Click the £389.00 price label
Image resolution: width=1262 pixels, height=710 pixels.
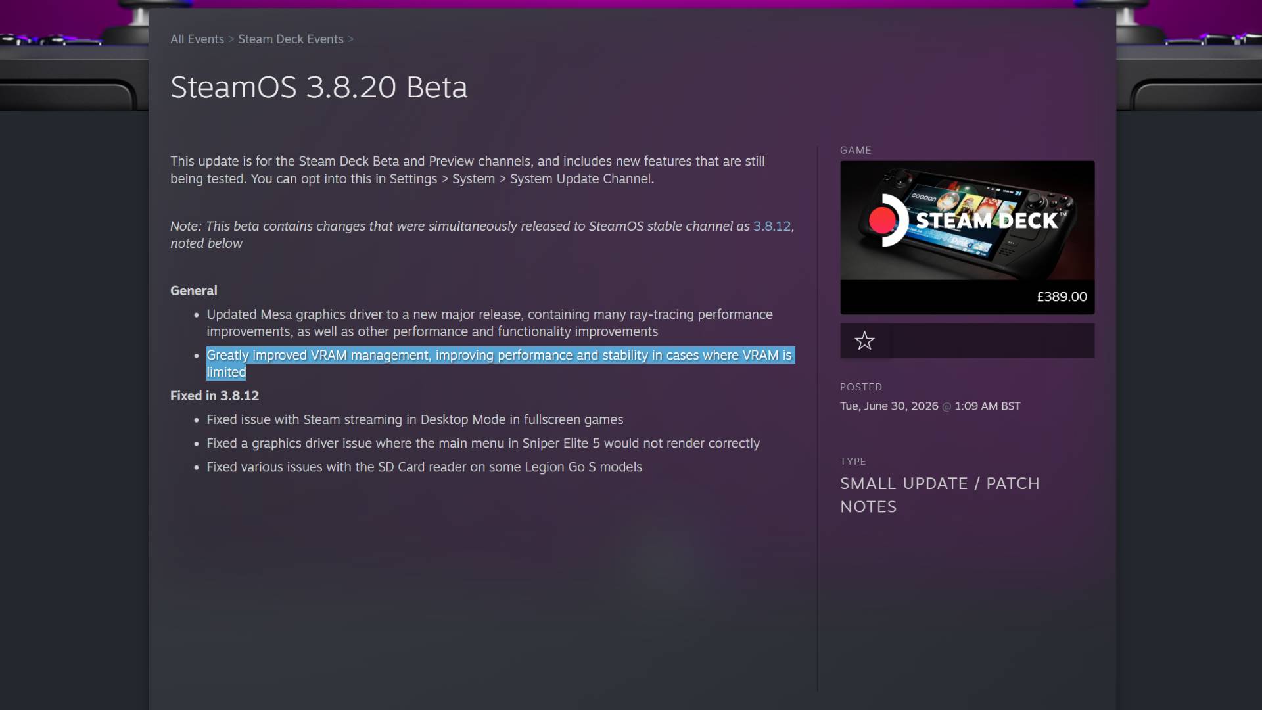point(1062,296)
